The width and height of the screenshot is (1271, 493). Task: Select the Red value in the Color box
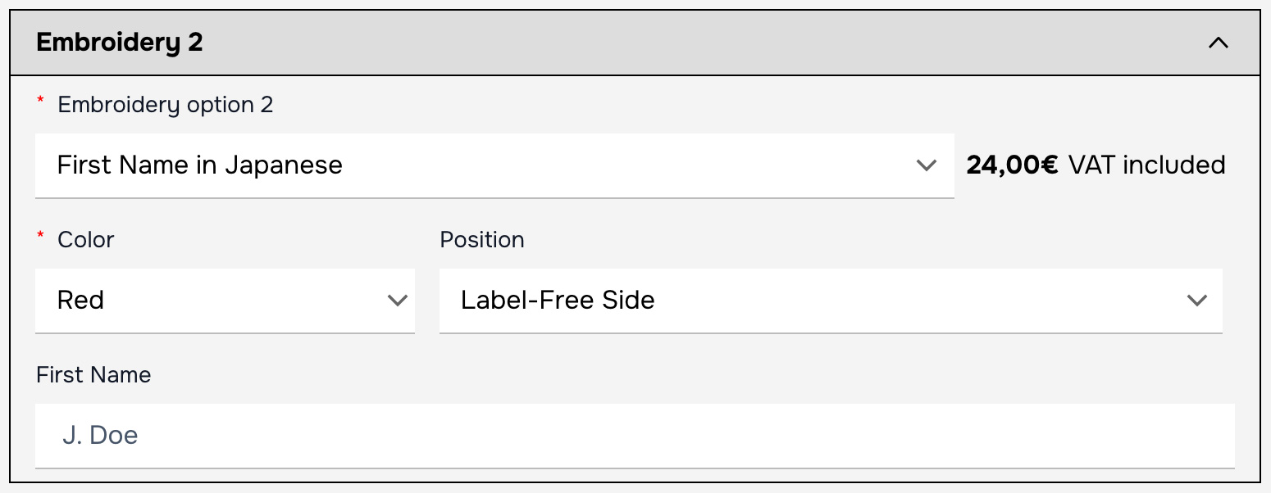click(x=80, y=301)
